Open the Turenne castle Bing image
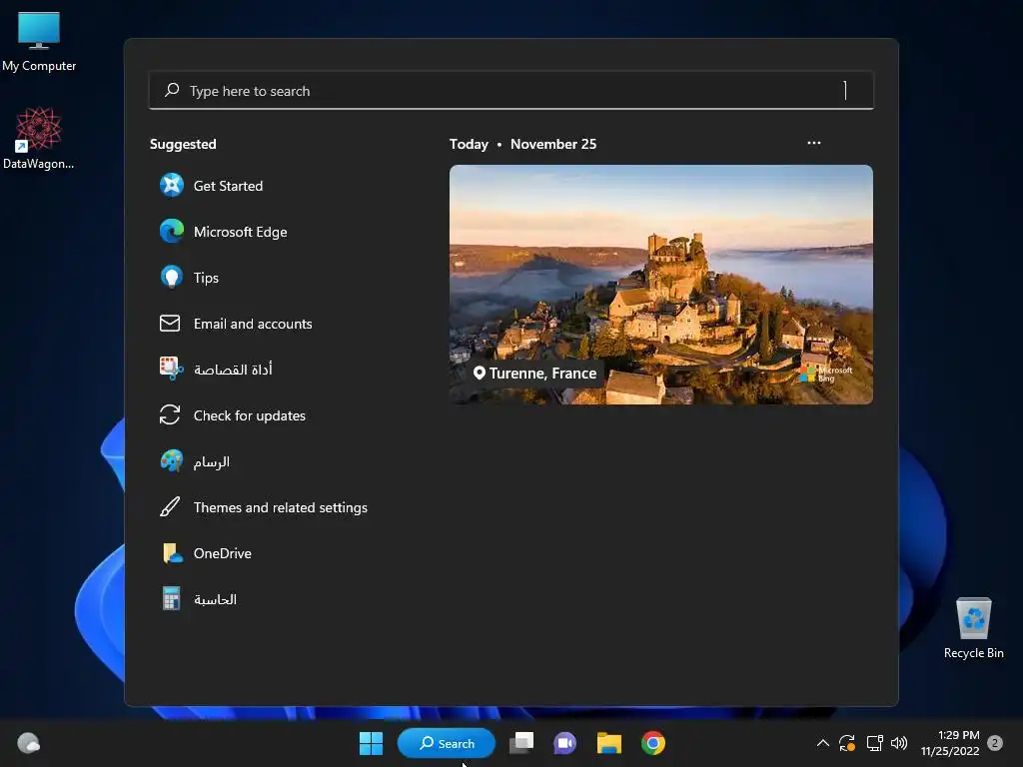 pos(661,285)
